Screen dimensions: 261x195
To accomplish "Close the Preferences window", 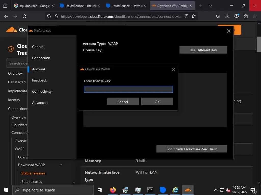I will (x=229, y=31).
